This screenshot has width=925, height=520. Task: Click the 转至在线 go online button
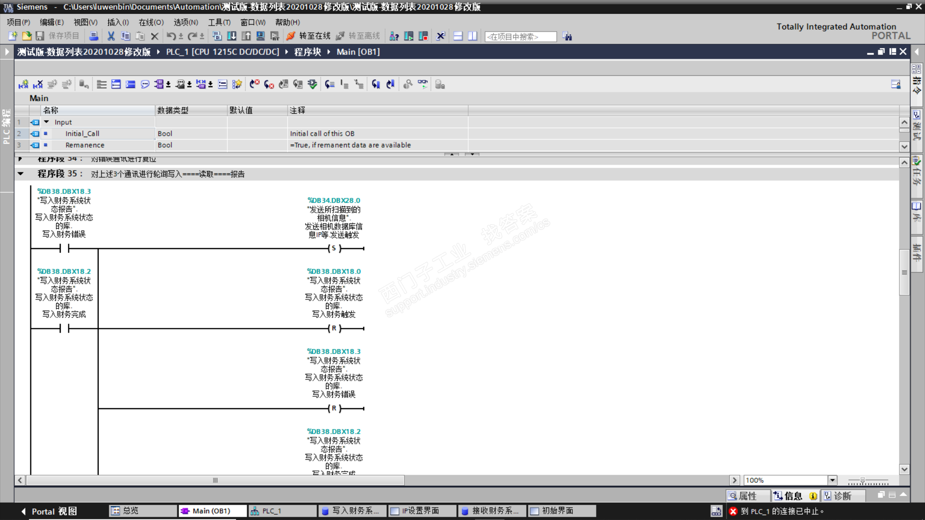[309, 36]
